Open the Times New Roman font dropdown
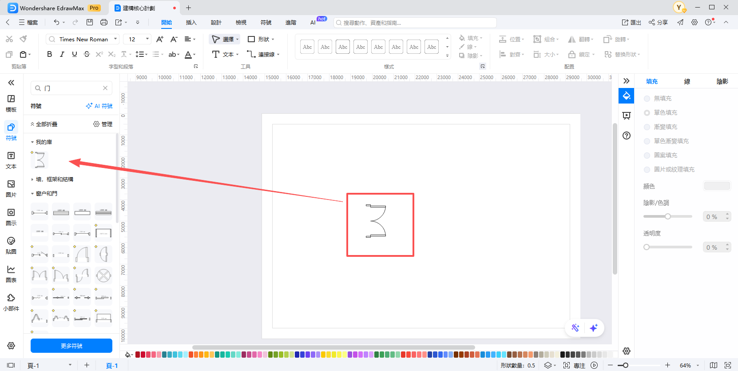Image resolution: width=738 pixels, height=371 pixels. click(x=83, y=39)
